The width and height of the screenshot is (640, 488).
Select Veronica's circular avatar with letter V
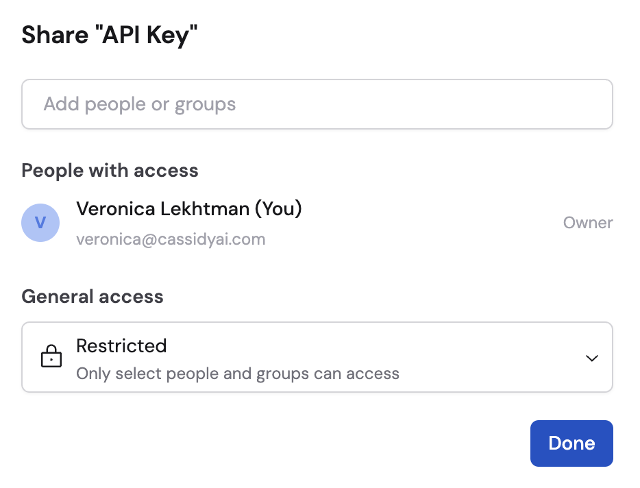40,223
